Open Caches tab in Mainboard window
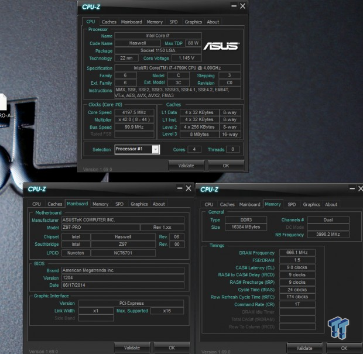This screenshot has height=354, width=363. pos(55,204)
